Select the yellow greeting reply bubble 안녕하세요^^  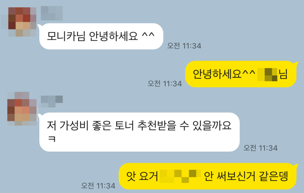241,74
